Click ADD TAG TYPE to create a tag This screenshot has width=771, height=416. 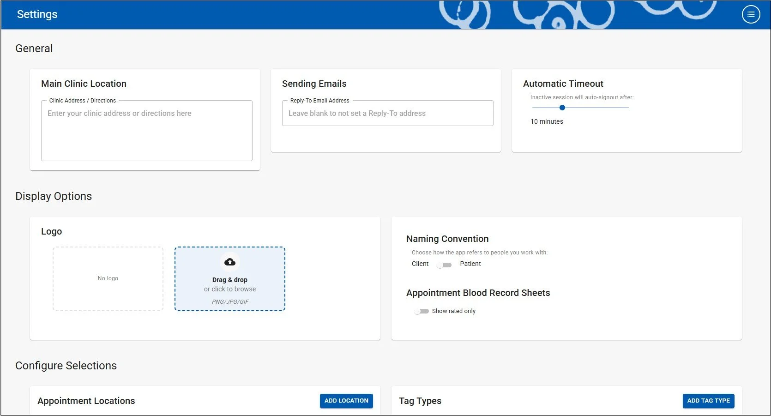(x=708, y=401)
